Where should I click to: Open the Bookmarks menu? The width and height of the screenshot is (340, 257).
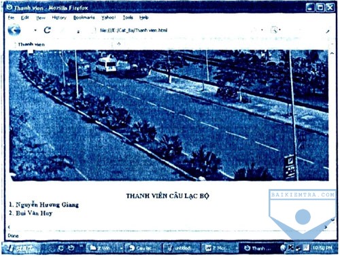[x=84, y=18]
